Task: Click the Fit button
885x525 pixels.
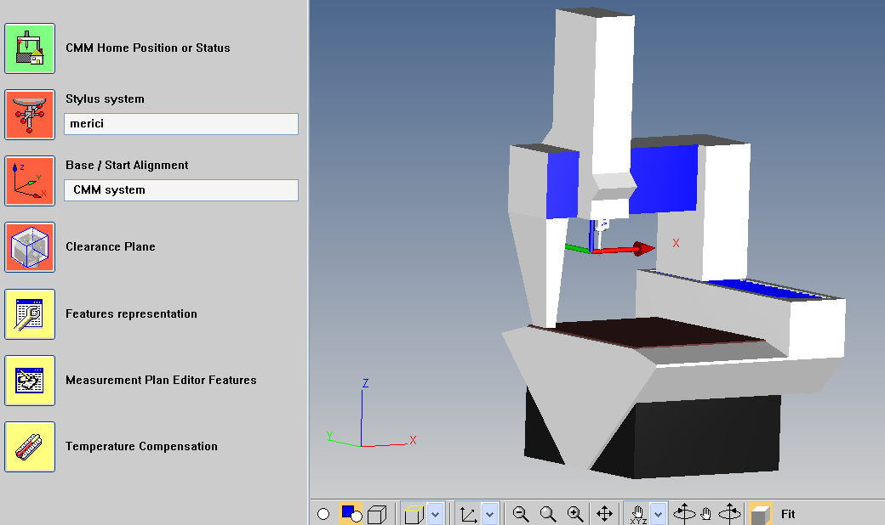Action: (788, 514)
